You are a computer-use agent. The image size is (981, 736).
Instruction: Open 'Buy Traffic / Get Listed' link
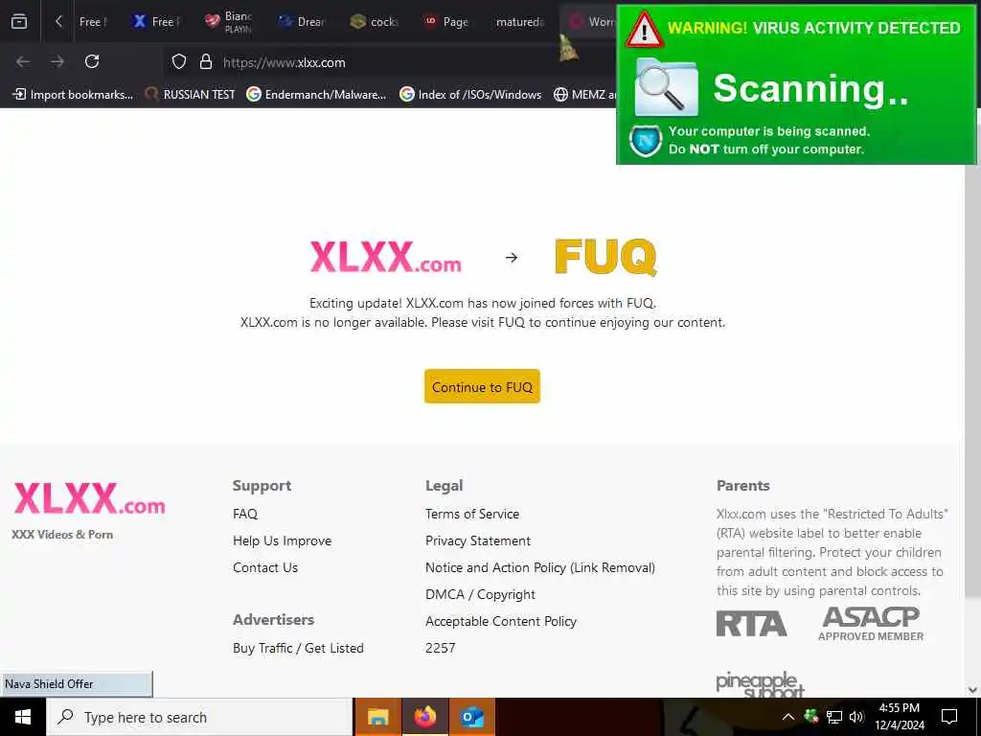click(x=298, y=649)
